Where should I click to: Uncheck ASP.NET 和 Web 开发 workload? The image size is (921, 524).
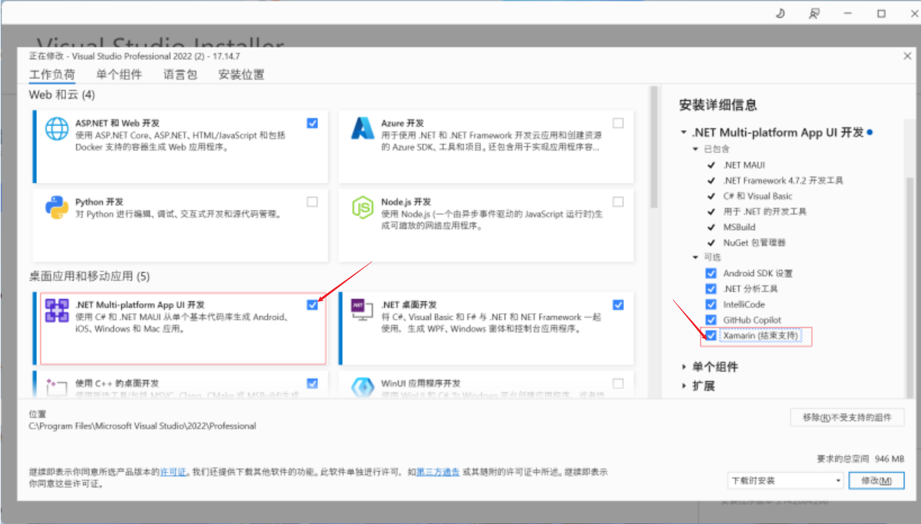(x=312, y=123)
